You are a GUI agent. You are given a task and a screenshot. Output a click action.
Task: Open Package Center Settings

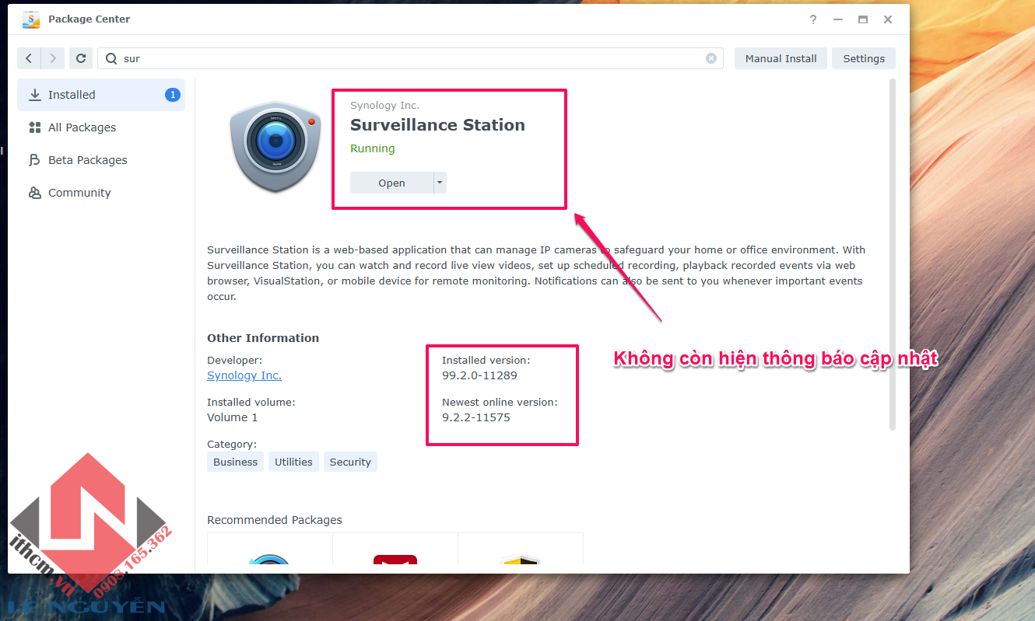click(x=864, y=58)
